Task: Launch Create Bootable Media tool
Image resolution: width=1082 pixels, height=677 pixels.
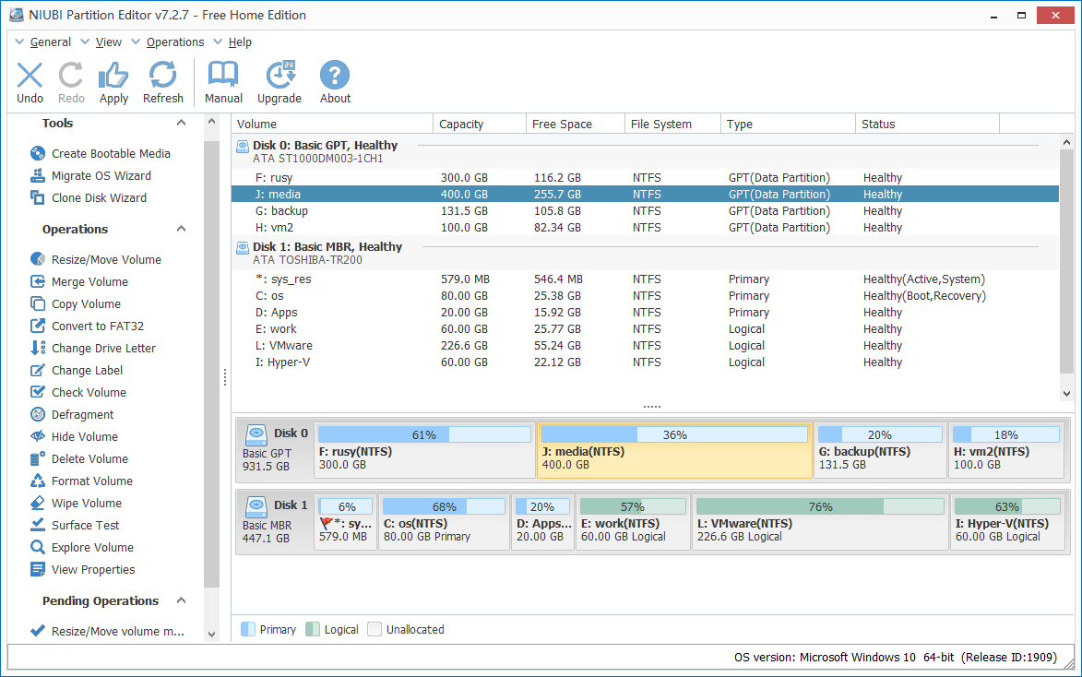Action: (x=110, y=154)
